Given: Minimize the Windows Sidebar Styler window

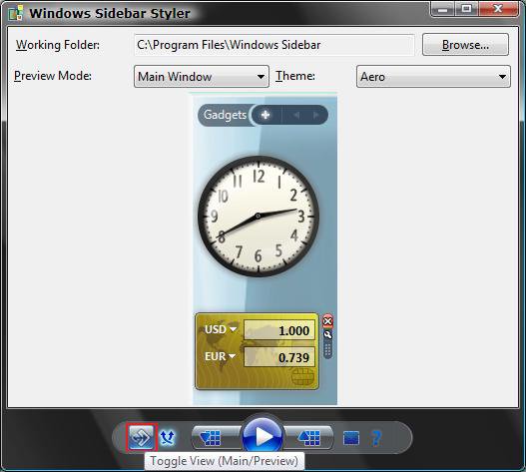Looking at the screenshot, I should [443, 9].
